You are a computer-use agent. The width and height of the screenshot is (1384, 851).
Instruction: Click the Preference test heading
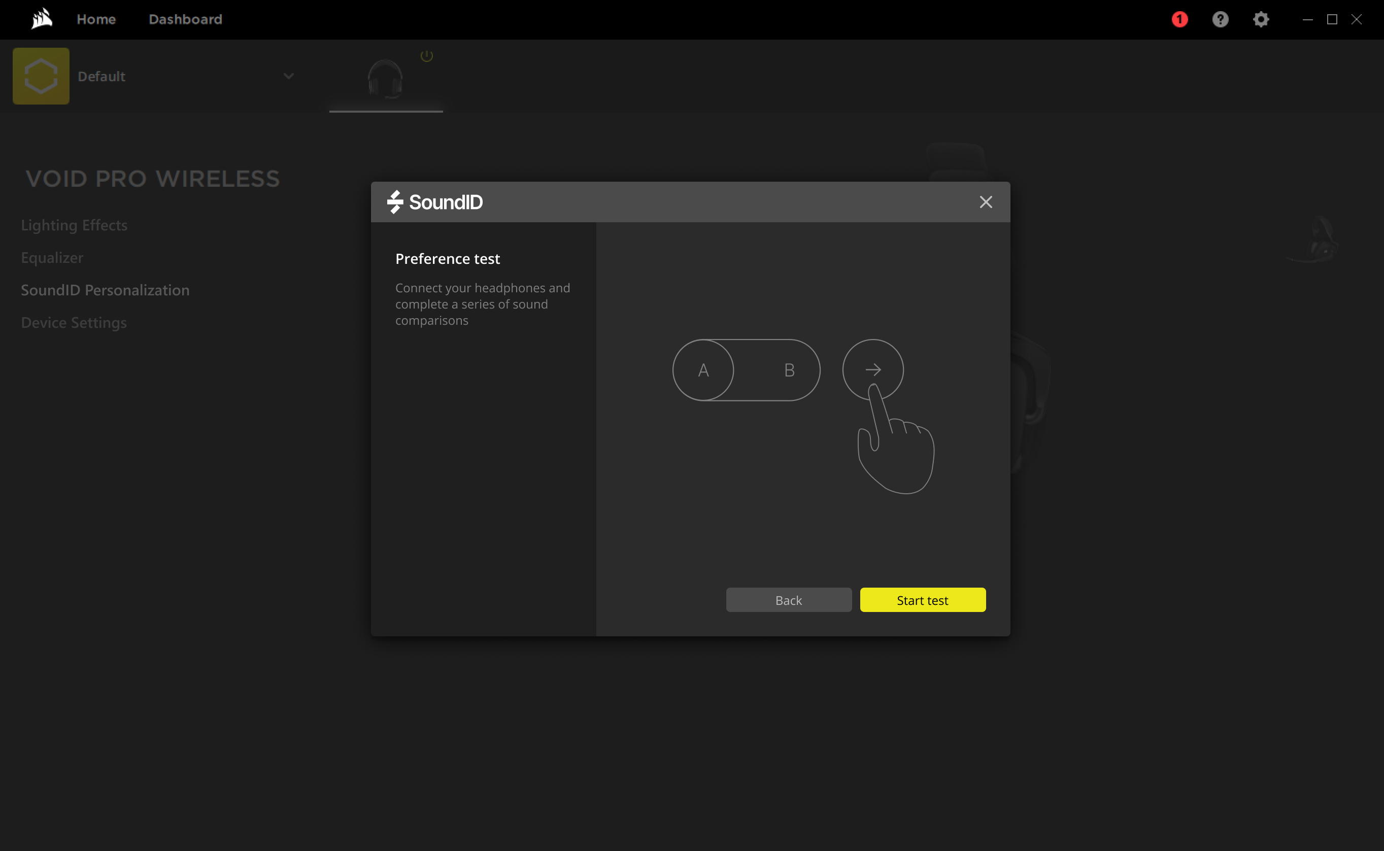448,259
